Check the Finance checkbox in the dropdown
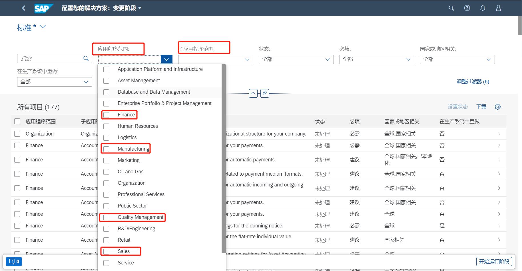This screenshot has width=522, height=271. pos(107,115)
